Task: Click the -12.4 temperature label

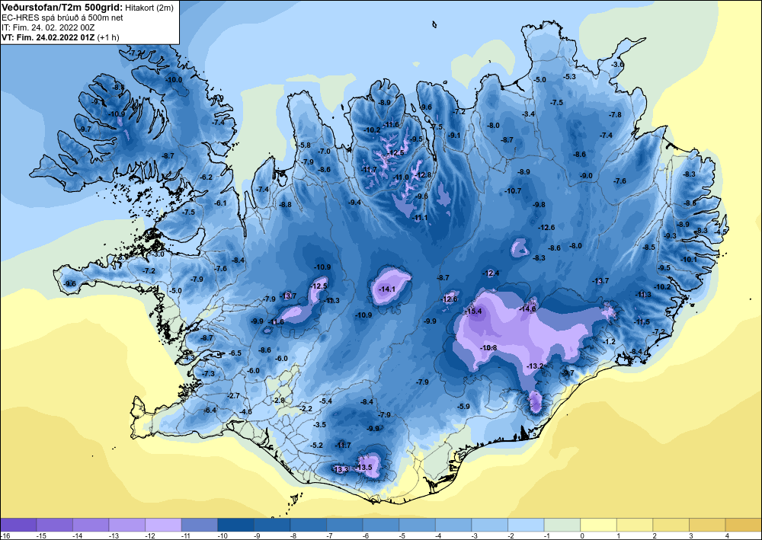Action: (x=491, y=273)
